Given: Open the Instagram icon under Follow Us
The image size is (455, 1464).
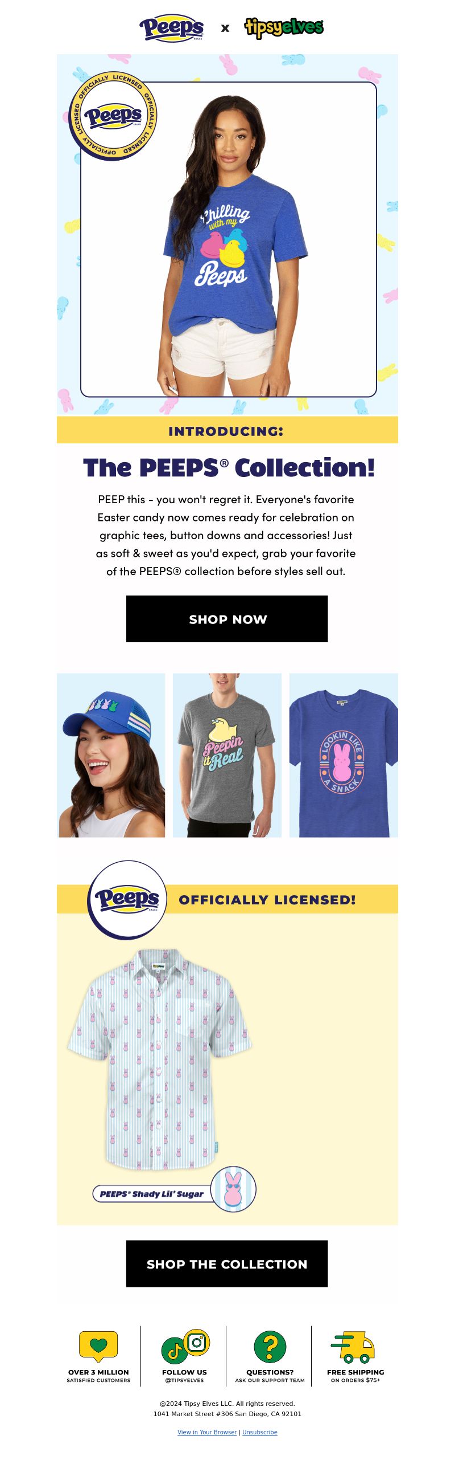Looking at the screenshot, I should (x=197, y=1342).
